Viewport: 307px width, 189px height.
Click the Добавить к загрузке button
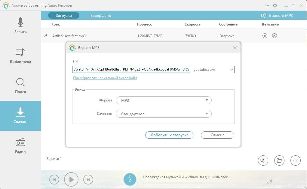pyautogui.click(x=169, y=135)
